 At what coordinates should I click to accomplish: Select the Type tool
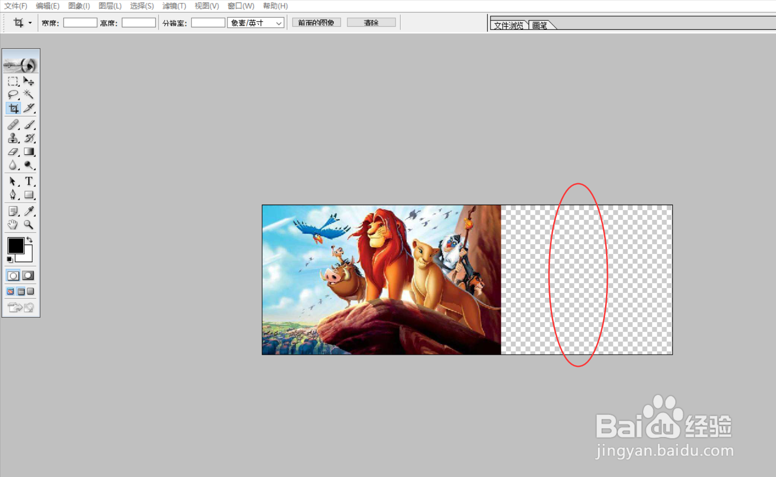pos(29,182)
